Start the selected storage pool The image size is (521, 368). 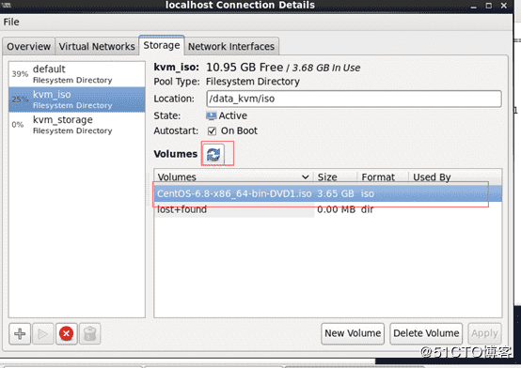pos(43,333)
